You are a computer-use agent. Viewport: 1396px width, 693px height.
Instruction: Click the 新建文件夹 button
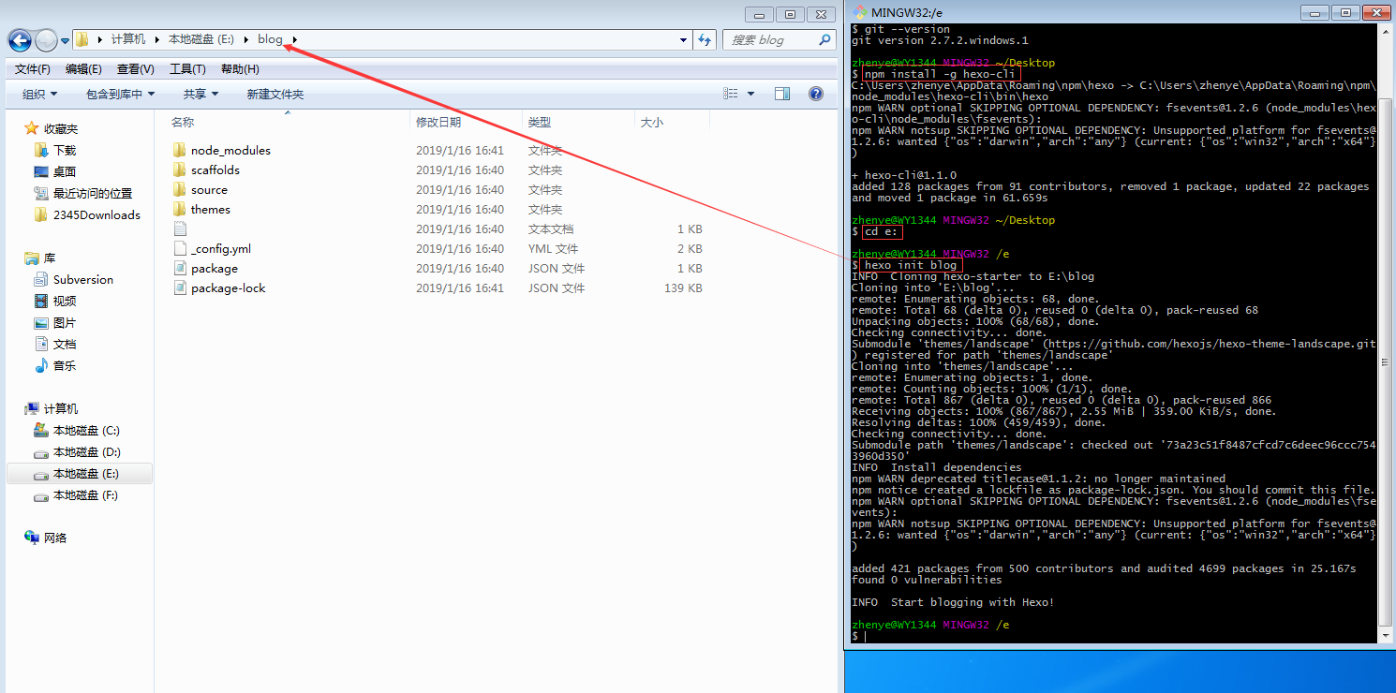[275, 94]
